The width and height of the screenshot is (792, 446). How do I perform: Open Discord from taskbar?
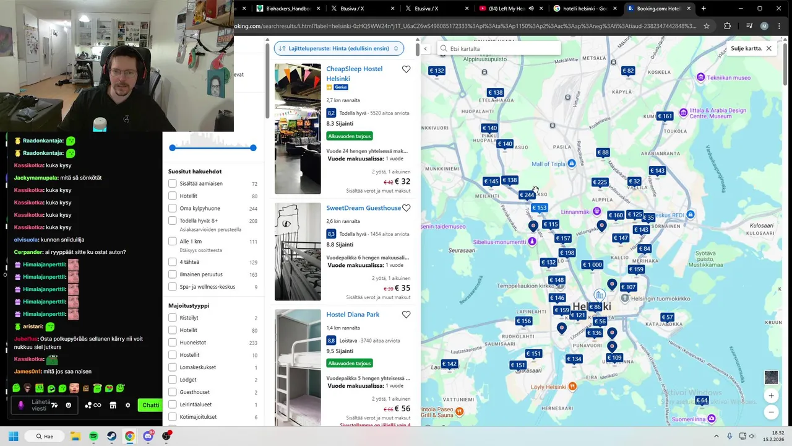tap(148, 436)
